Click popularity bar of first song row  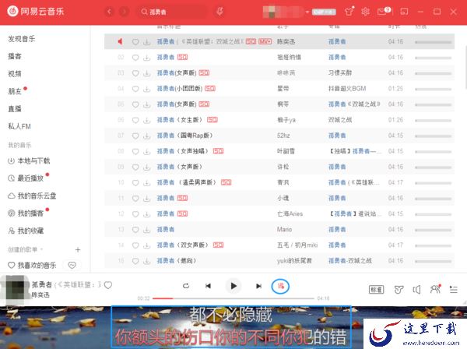pyautogui.click(x=433, y=42)
